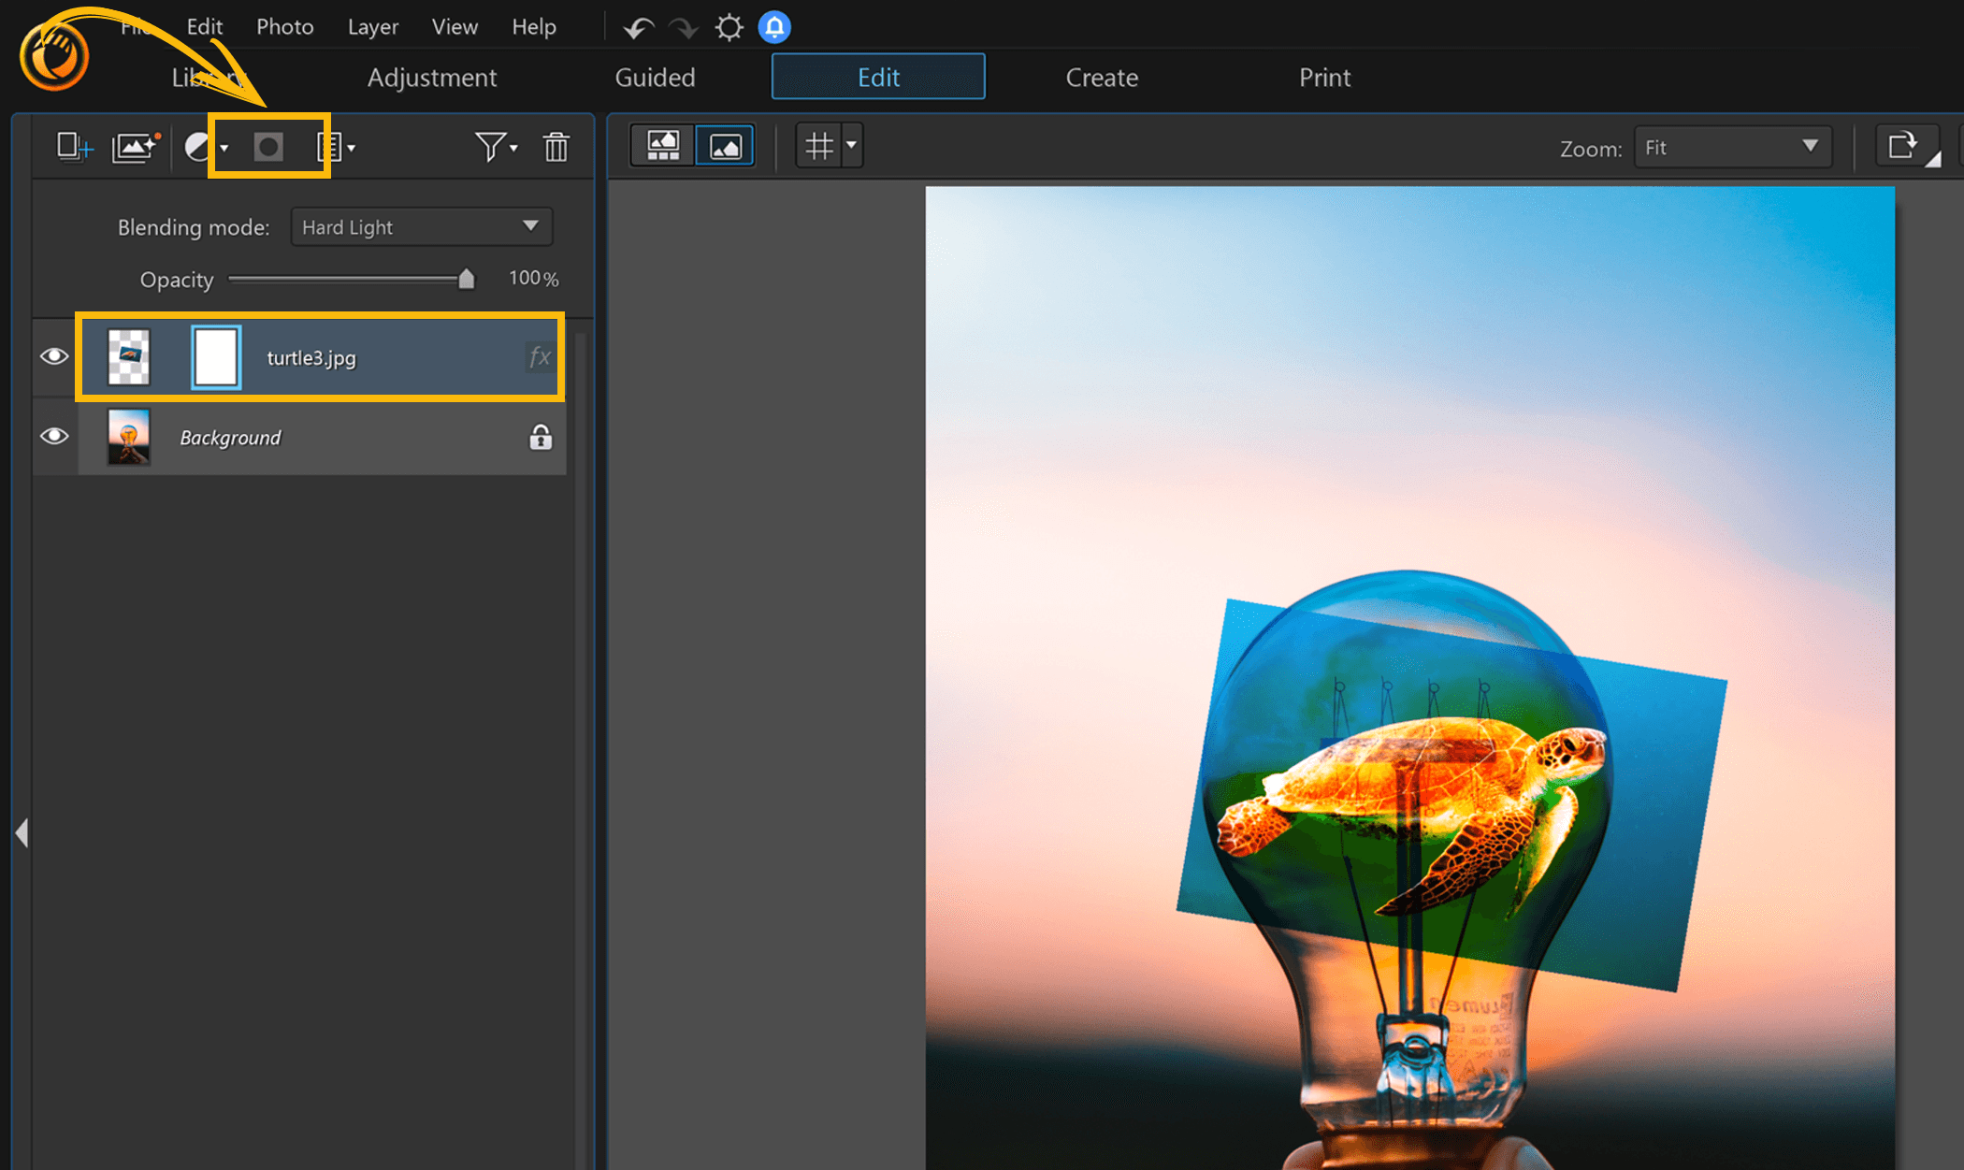This screenshot has height=1170, width=1964.
Task: Click the Add New Layer icon
Action: pos(74,146)
